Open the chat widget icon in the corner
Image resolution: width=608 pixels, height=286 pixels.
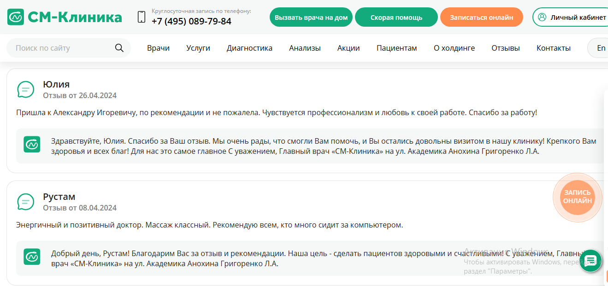pos(590,261)
